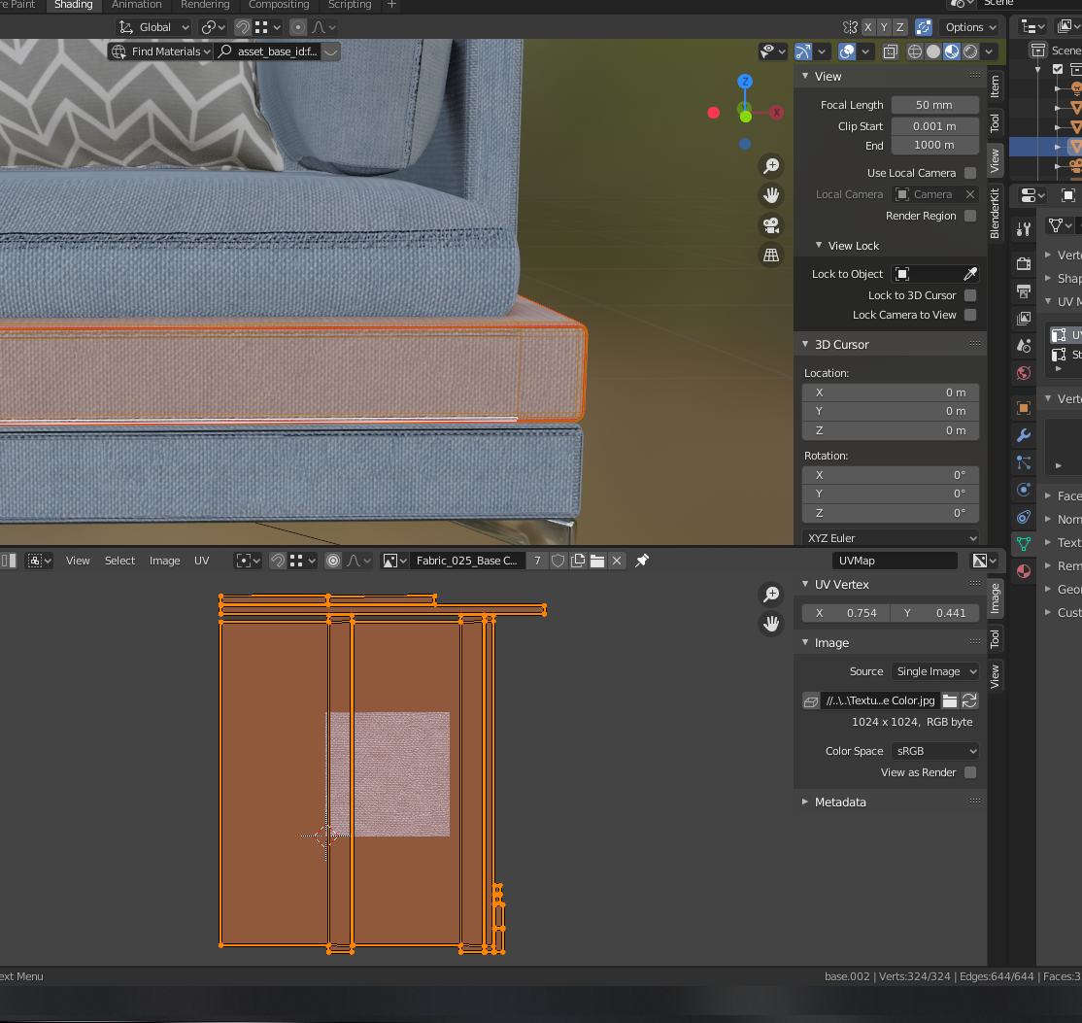The width and height of the screenshot is (1082, 1023).
Task: Click the Lock to Object eyedropper
Action: [x=969, y=274]
